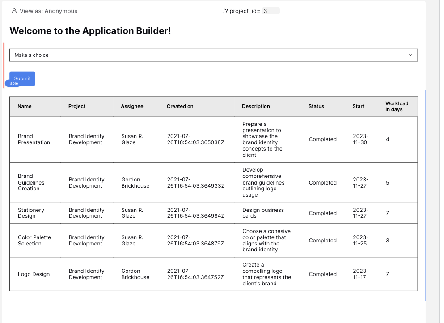
Task: Click Gordon Brickhouse in the Logo Design row
Action: tap(135, 274)
